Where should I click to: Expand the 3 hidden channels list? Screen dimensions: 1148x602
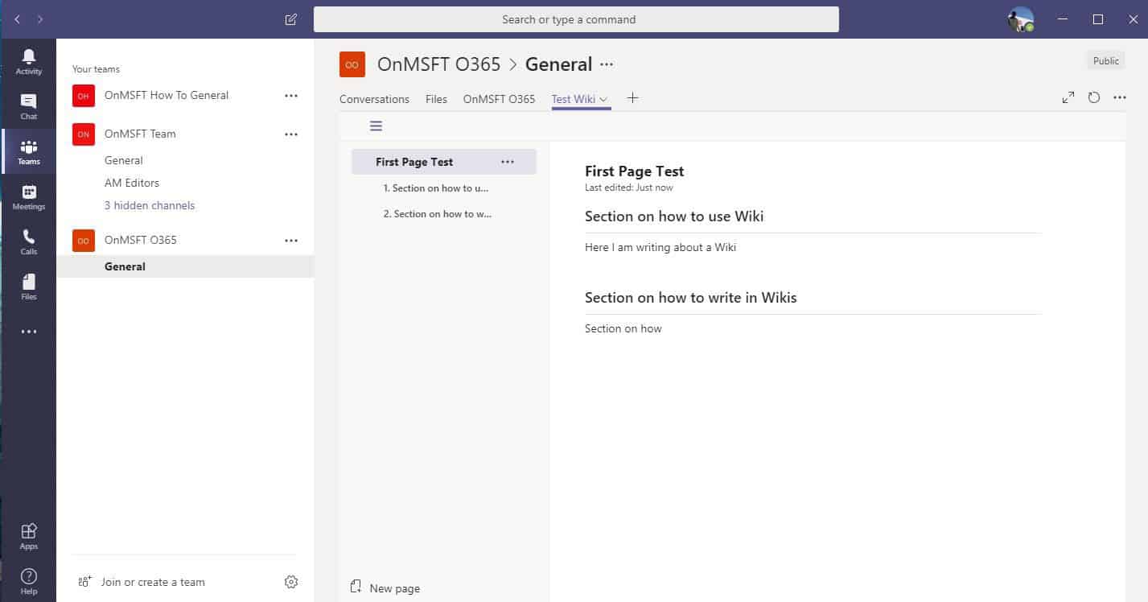150,205
